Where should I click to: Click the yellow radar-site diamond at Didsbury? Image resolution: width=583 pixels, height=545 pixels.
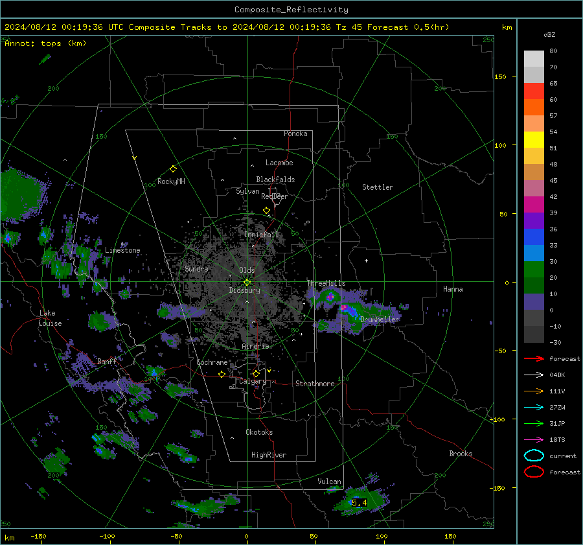247,282
